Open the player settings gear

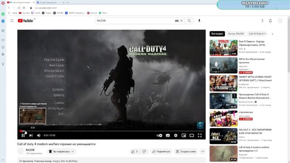point(176,135)
